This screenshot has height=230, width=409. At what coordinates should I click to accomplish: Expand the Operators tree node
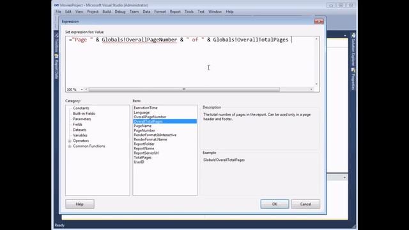click(x=70, y=141)
